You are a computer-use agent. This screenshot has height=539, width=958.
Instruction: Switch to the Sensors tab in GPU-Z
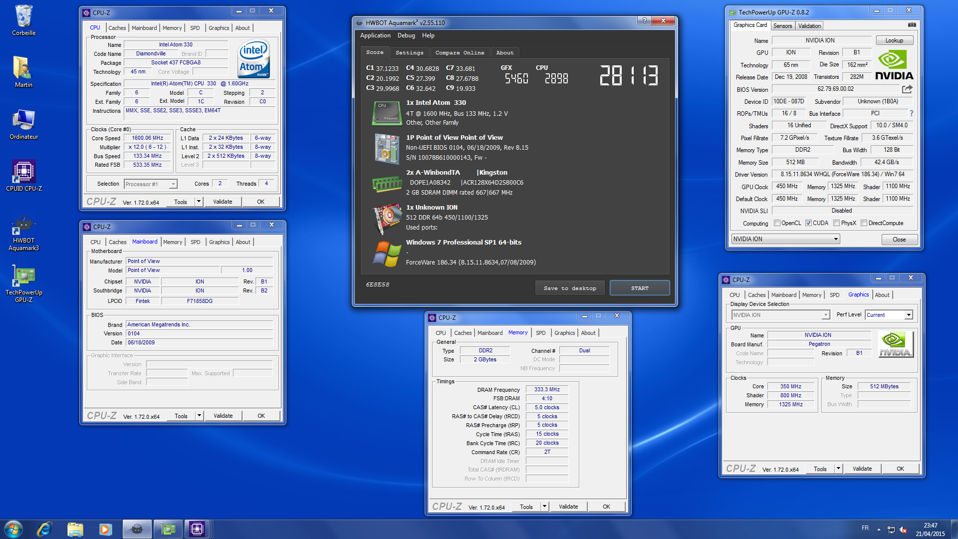click(782, 26)
